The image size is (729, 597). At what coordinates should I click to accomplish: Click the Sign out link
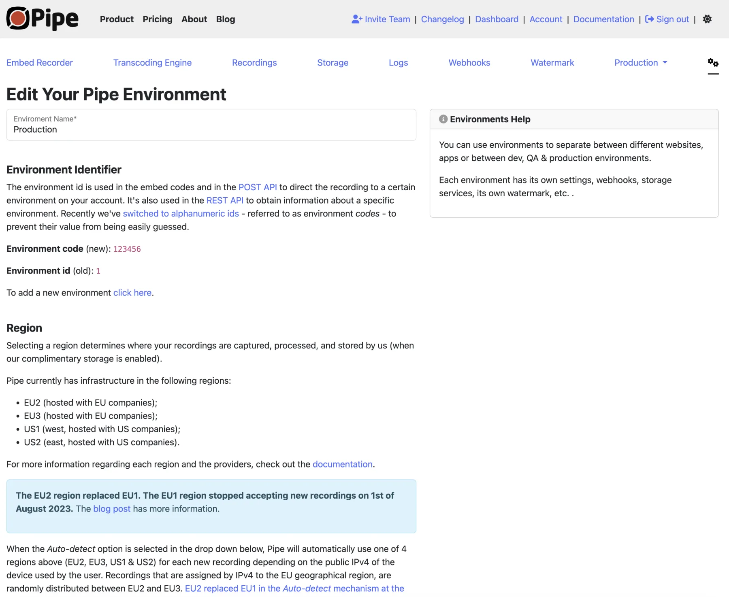[667, 19]
